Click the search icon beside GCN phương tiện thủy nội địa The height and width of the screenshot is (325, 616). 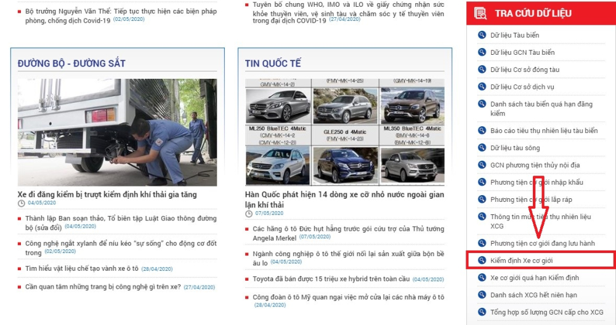click(482, 164)
